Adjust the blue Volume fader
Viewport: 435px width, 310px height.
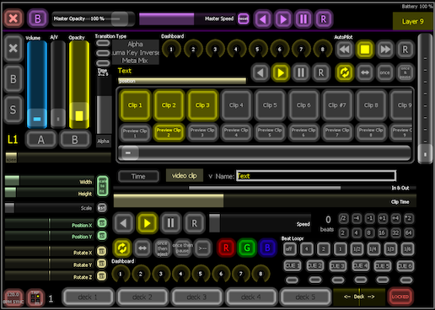[x=37, y=84]
